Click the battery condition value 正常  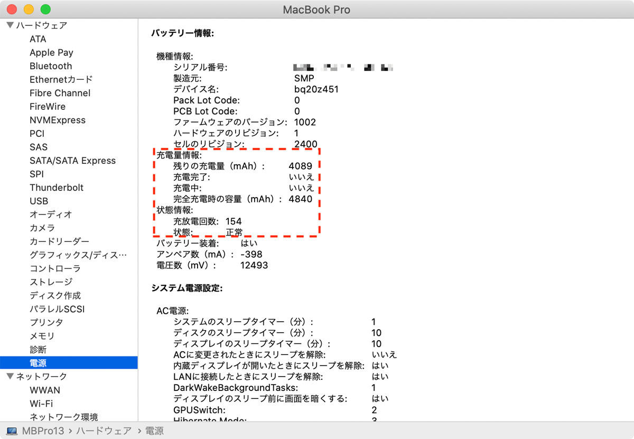(x=234, y=232)
